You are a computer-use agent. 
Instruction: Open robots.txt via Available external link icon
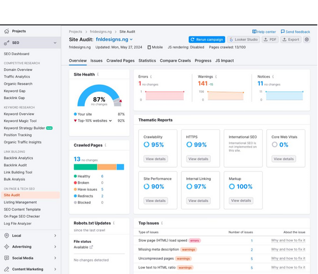click(91, 247)
